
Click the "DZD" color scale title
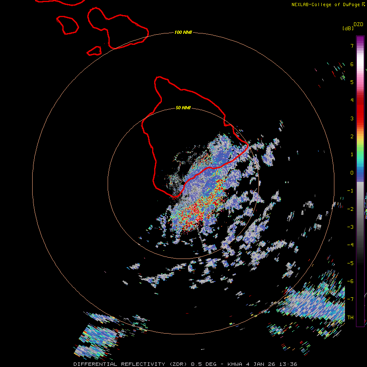point(358,24)
